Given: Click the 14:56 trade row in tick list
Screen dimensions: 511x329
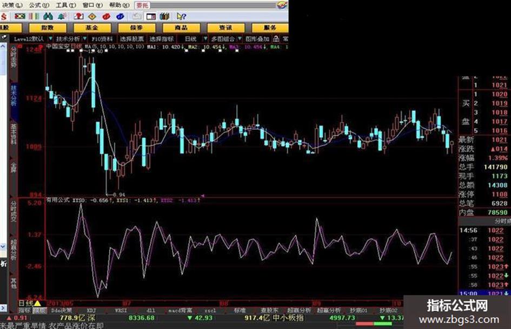Looking at the screenshot, I should (485, 231).
